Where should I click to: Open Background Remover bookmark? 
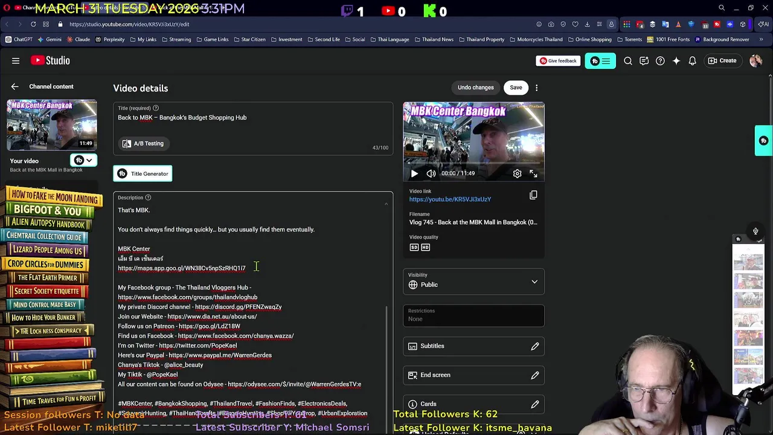point(722,39)
